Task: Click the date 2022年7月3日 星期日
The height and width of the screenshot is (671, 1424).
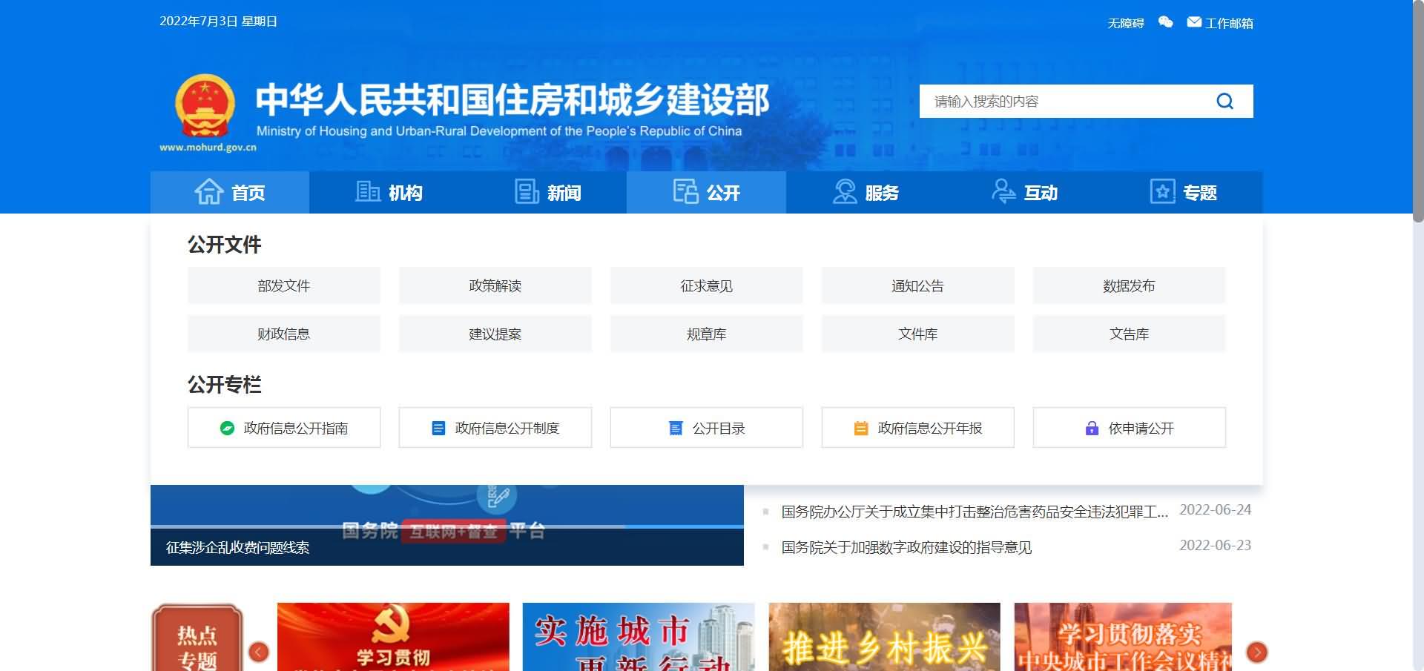Action: coord(218,22)
